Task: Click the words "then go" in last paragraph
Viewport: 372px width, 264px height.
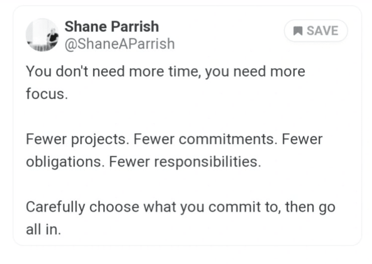Action: click(x=310, y=207)
